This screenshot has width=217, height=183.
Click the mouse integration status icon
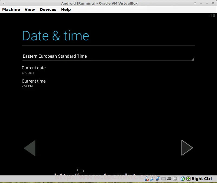coord(183,179)
